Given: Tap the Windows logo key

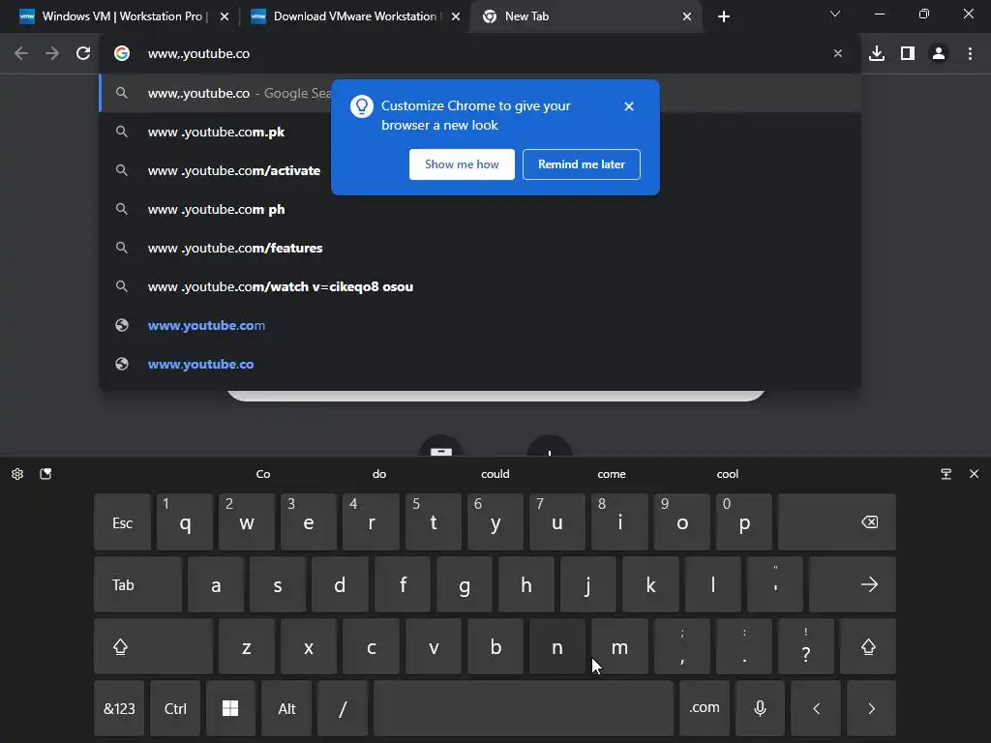Looking at the screenshot, I should pyautogui.click(x=230, y=708).
